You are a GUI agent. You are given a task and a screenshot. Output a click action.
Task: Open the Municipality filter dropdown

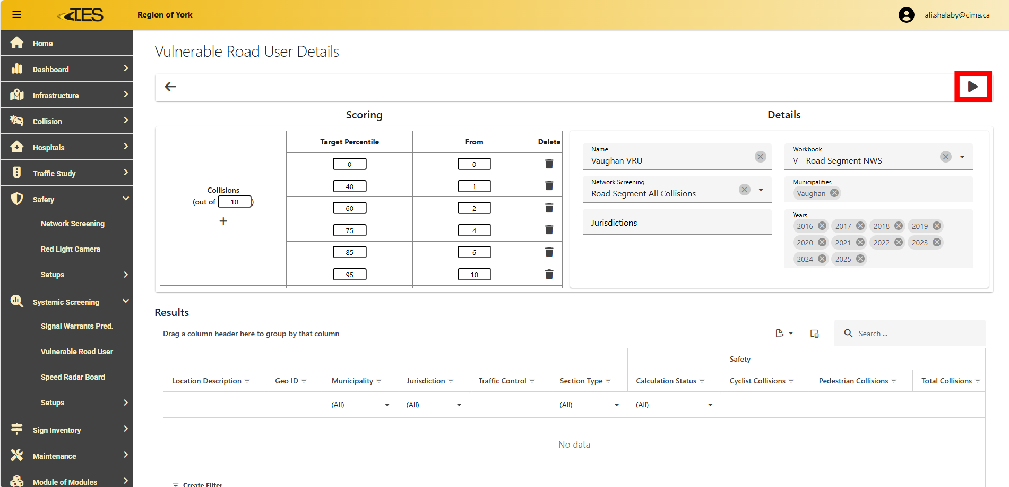(387, 405)
